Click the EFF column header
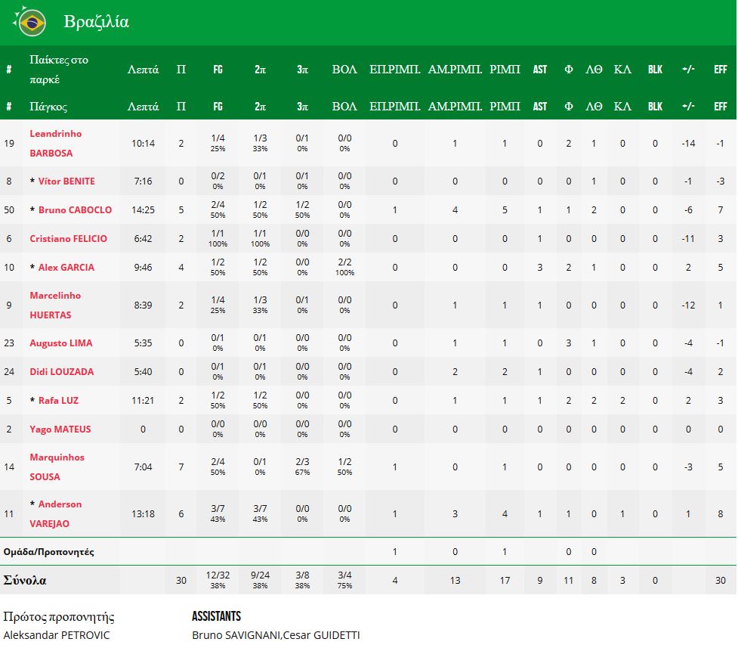This screenshot has height=645, width=738. coord(720,69)
